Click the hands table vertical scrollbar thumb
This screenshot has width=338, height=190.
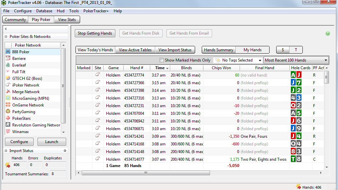pyautogui.click(x=327, y=77)
